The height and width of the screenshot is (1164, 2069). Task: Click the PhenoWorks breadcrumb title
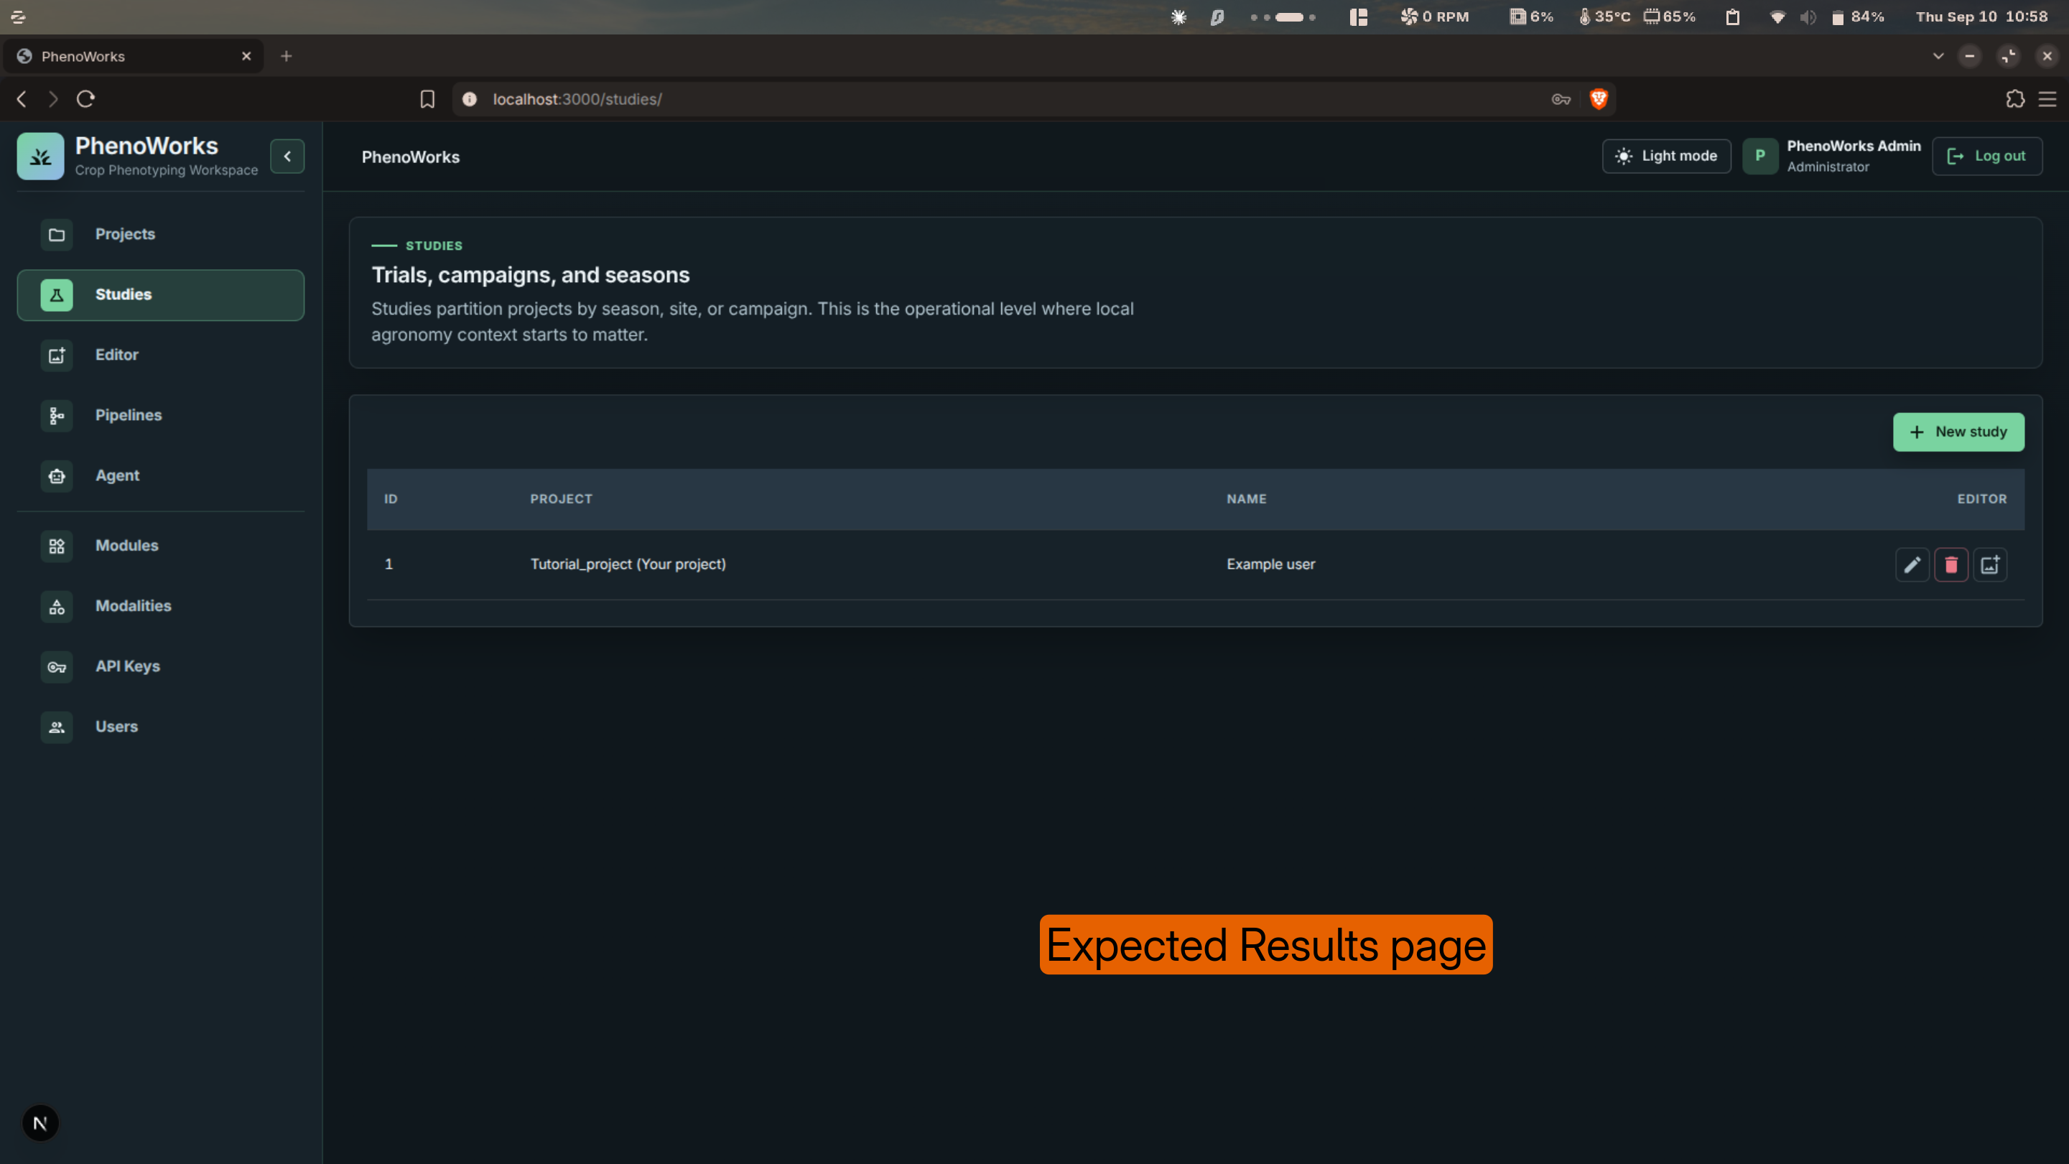[411, 157]
